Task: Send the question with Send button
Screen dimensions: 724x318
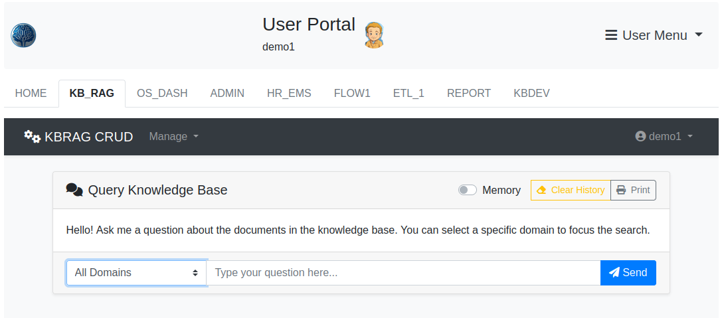Action: pos(628,273)
